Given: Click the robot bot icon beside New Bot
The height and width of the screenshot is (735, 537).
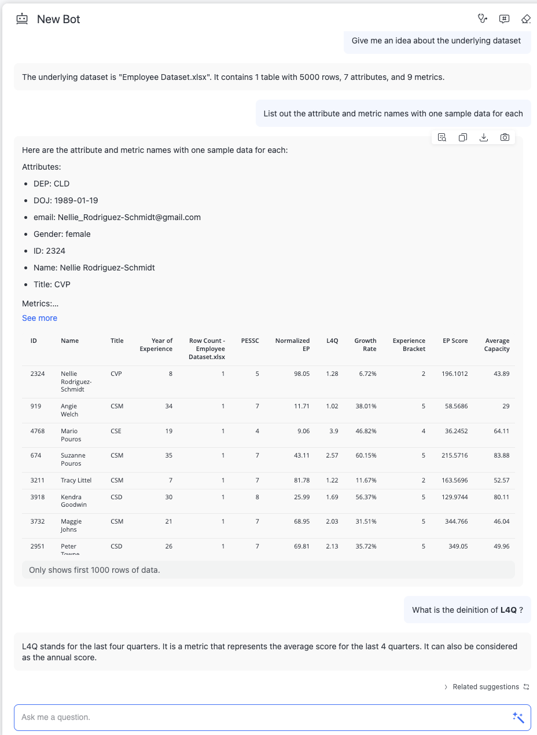Looking at the screenshot, I should (x=22, y=19).
